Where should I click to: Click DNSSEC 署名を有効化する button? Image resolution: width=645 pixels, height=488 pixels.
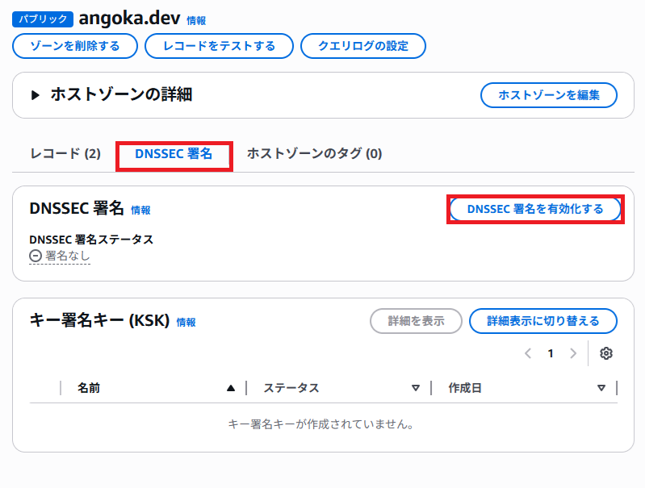click(535, 209)
